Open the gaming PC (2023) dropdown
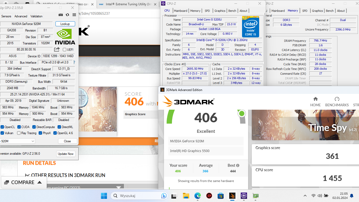 pyautogui.click(x=119, y=188)
